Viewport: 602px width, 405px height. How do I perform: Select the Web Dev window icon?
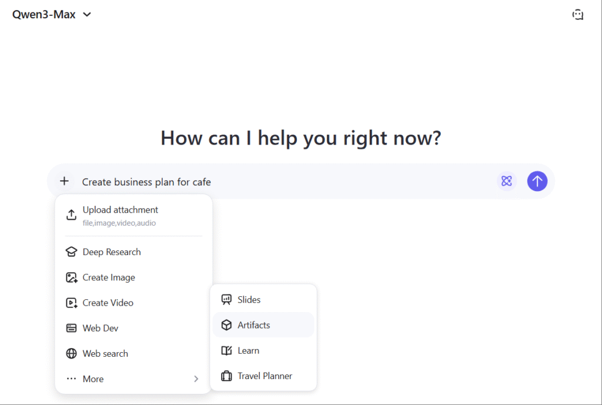tap(71, 328)
